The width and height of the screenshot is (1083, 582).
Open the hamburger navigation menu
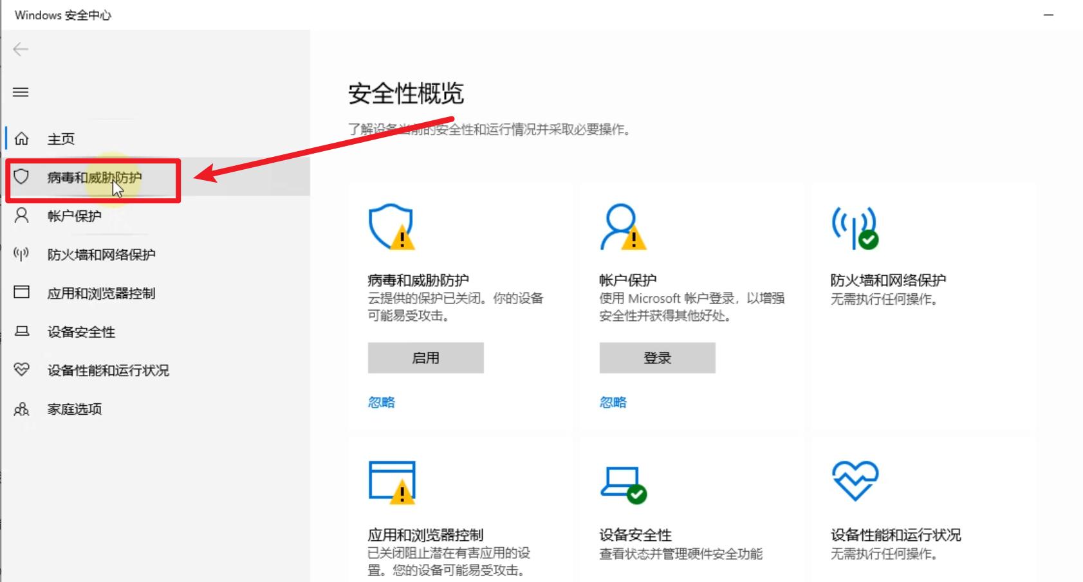[21, 92]
